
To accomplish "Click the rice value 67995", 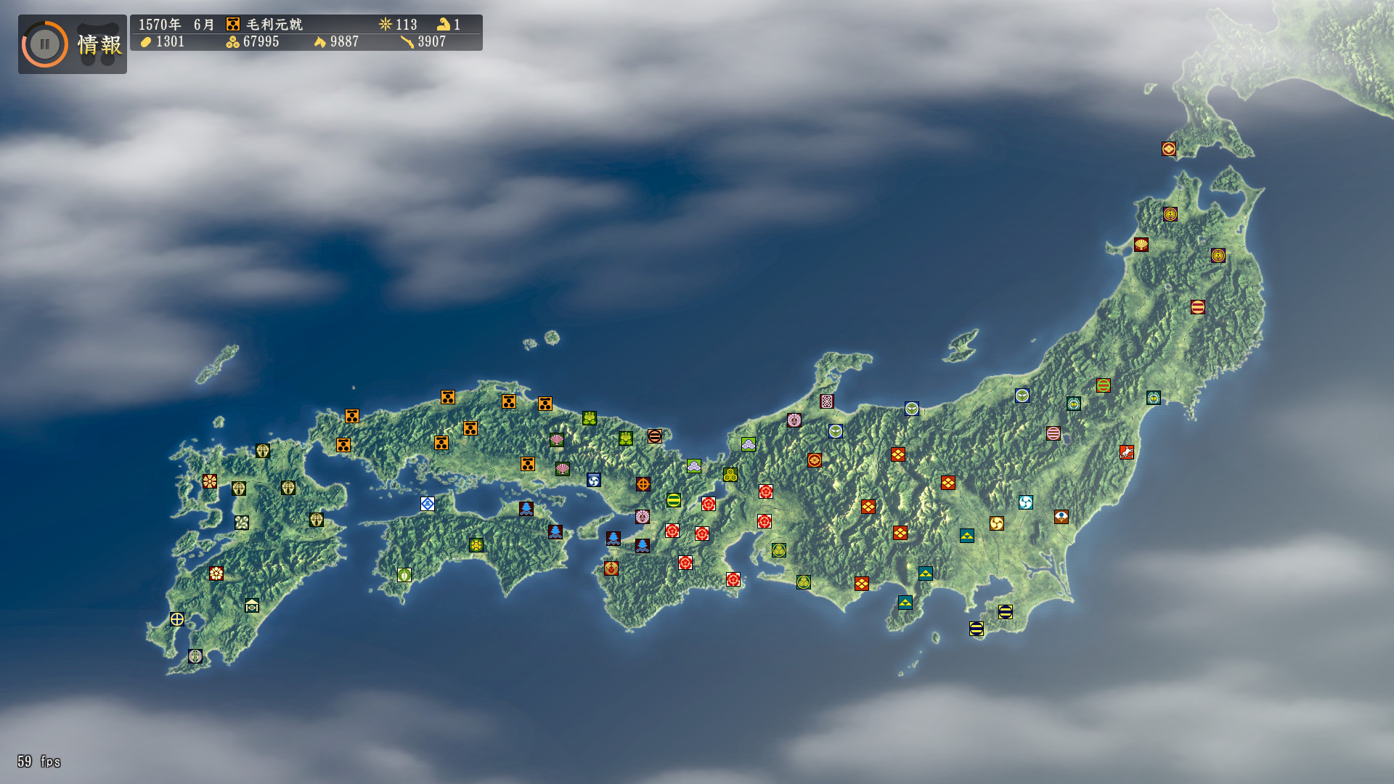I will point(261,42).
